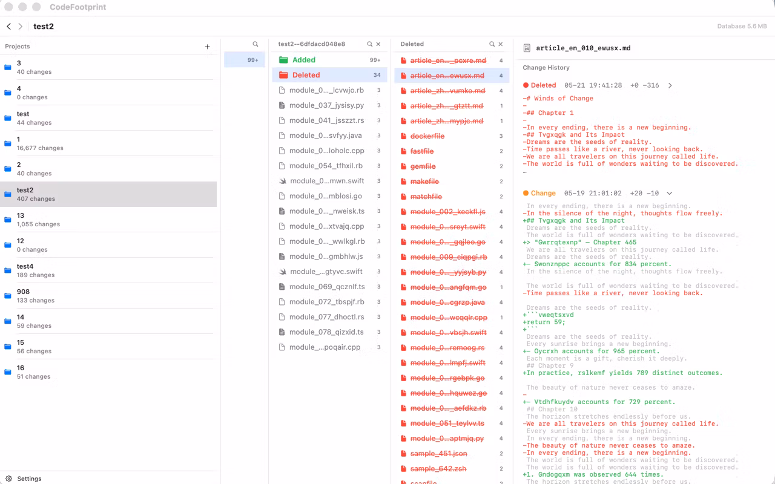775x484 pixels.
Task: Close the Deleted column
Action: (501, 44)
